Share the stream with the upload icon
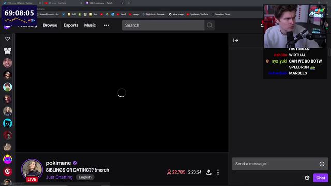This screenshot has height=186, width=331. point(209,172)
